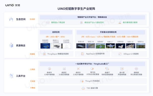Screen dimensions: 153x96
Task: Open the 智慧工厂 scene thumbnail
Action: [x=110, y=46]
